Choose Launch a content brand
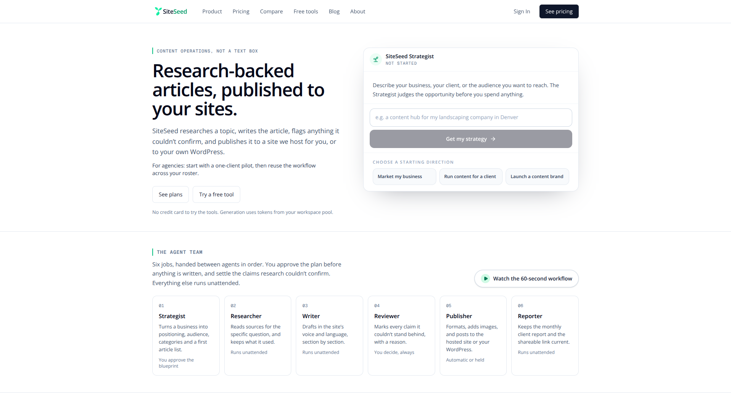 tap(537, 177)
